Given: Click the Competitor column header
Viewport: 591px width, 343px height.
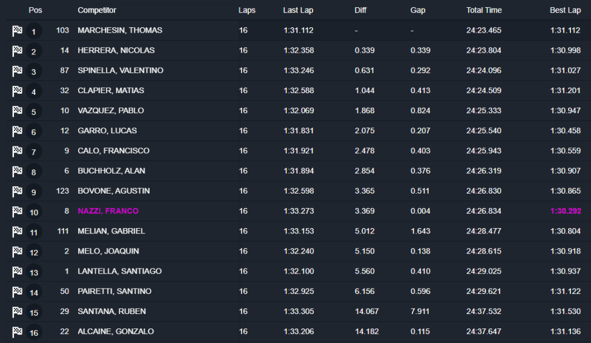Looking at the screenshot, I should (x=97, y=10).
